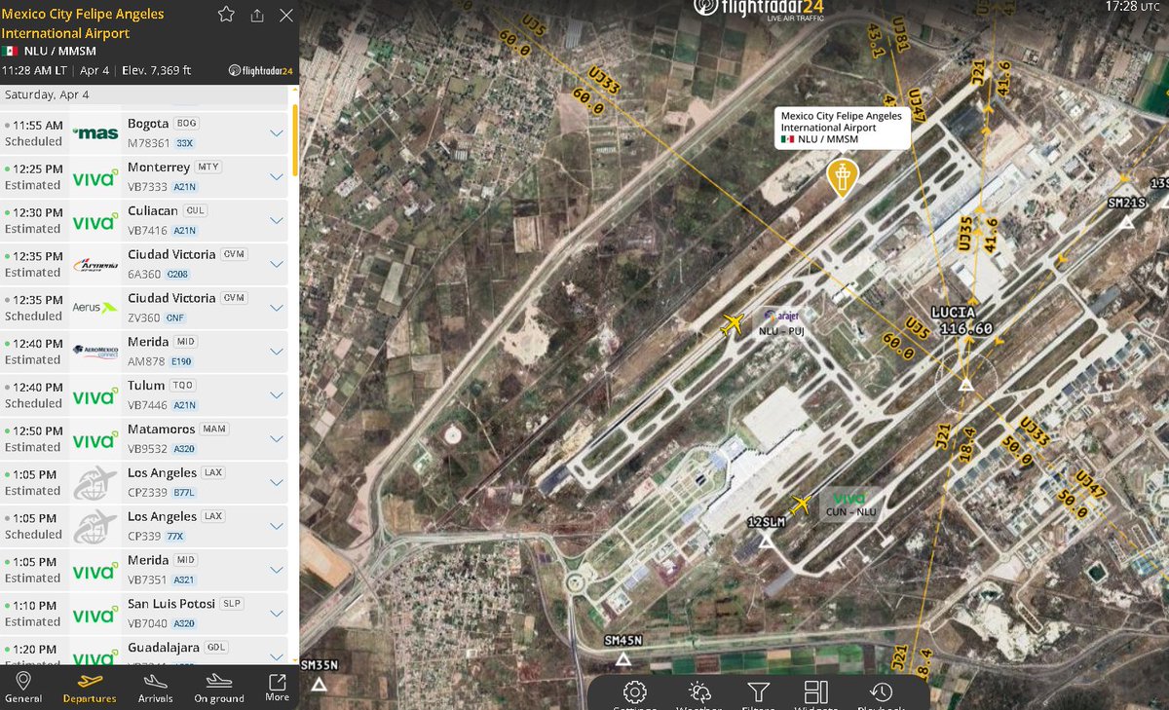Click the B77L aircraft tag on flight CPZ339
The image size is (1169, 710).
184,493
